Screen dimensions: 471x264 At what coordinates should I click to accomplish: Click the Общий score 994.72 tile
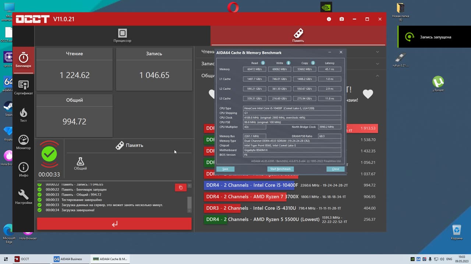click(x=74, y=115)
